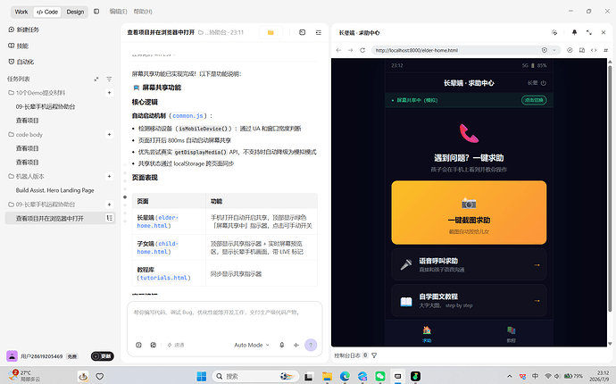Toggle the sidebar panel icon beside Design
Viewport: 616px width, 384px height.
[x=96, y=12]
